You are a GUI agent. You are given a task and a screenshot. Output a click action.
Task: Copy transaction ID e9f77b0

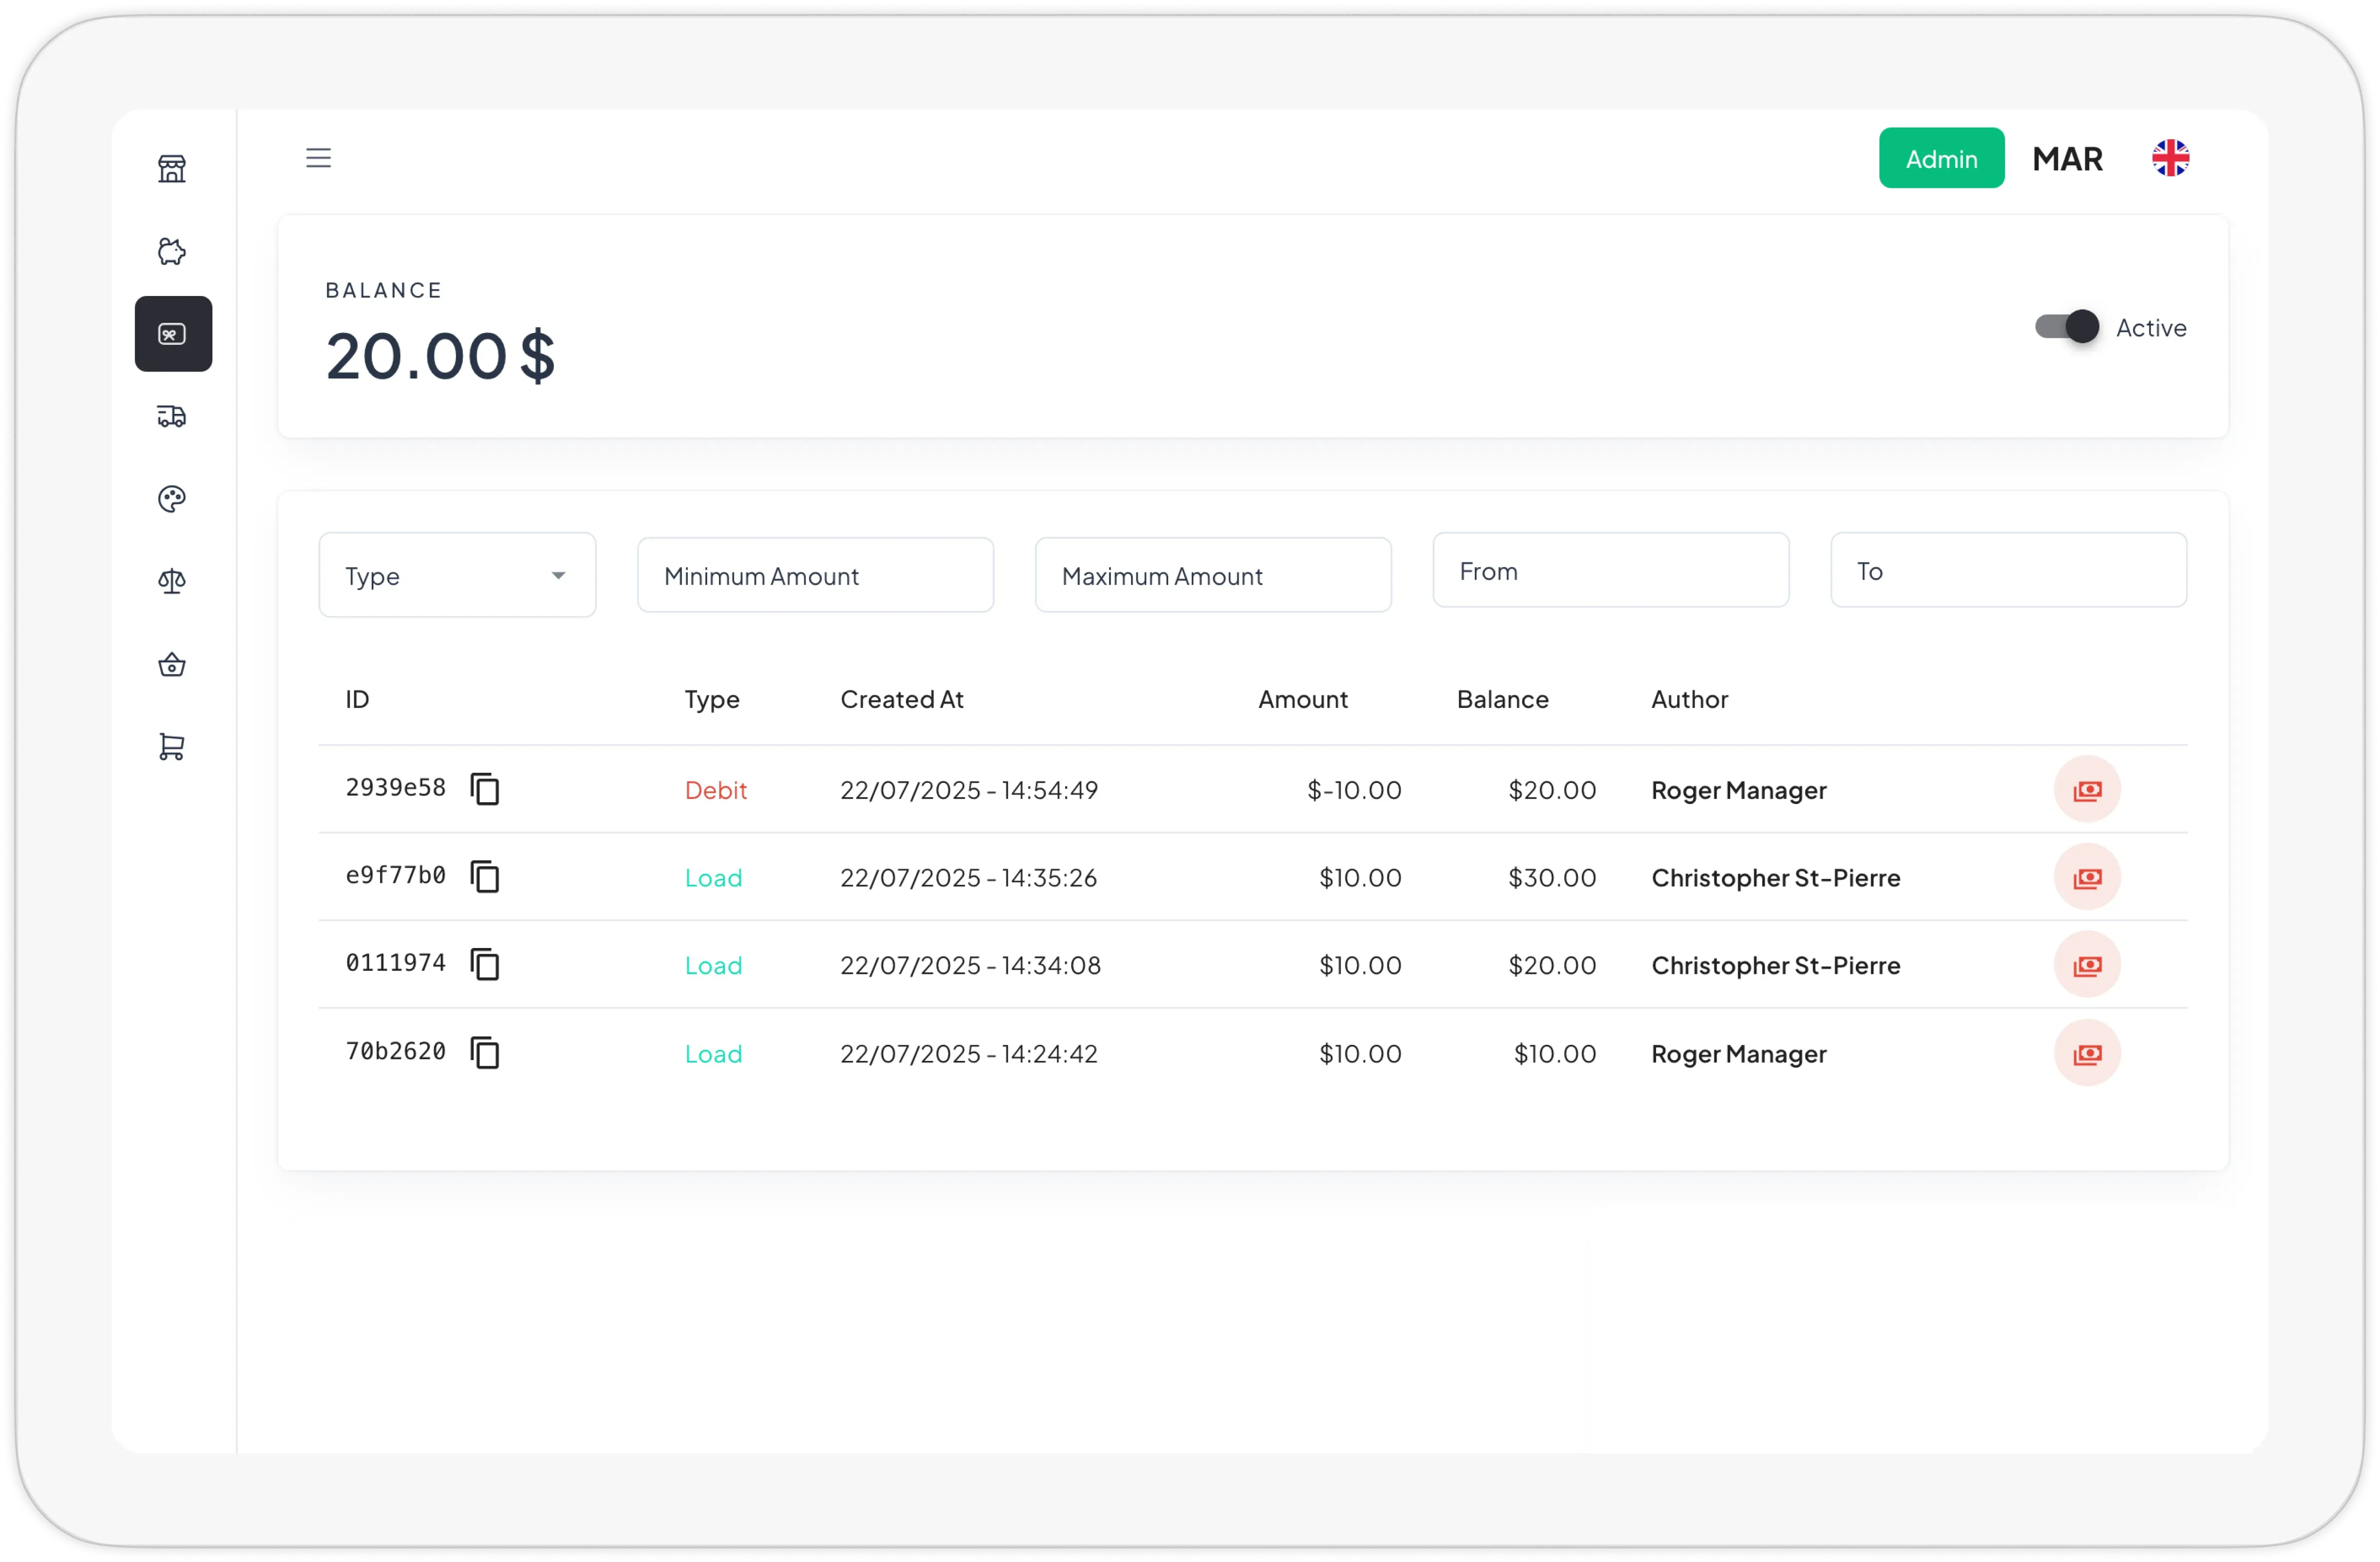pyautogui.click(x=485, y=876)
